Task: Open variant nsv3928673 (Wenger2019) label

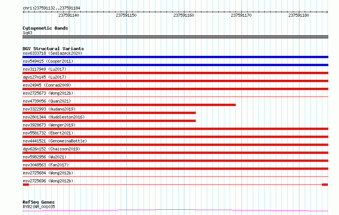Action: tap(49, 125)
